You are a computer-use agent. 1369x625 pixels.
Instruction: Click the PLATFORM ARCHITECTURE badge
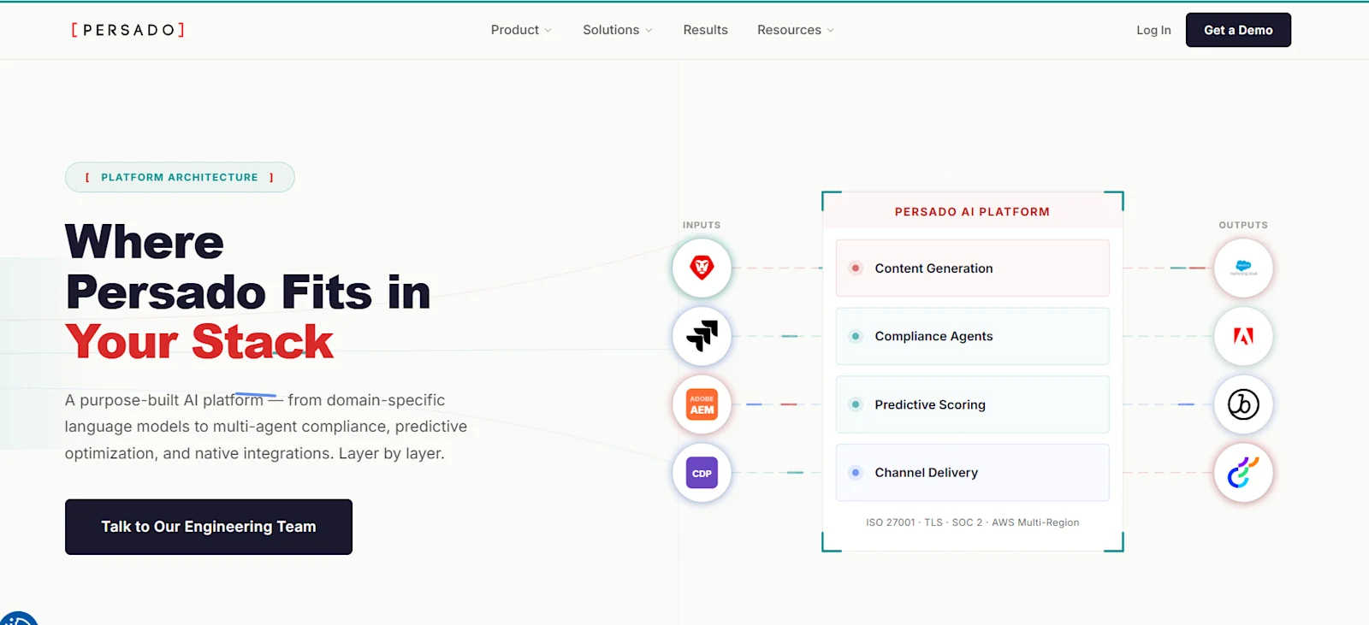(x=180, y=177)
